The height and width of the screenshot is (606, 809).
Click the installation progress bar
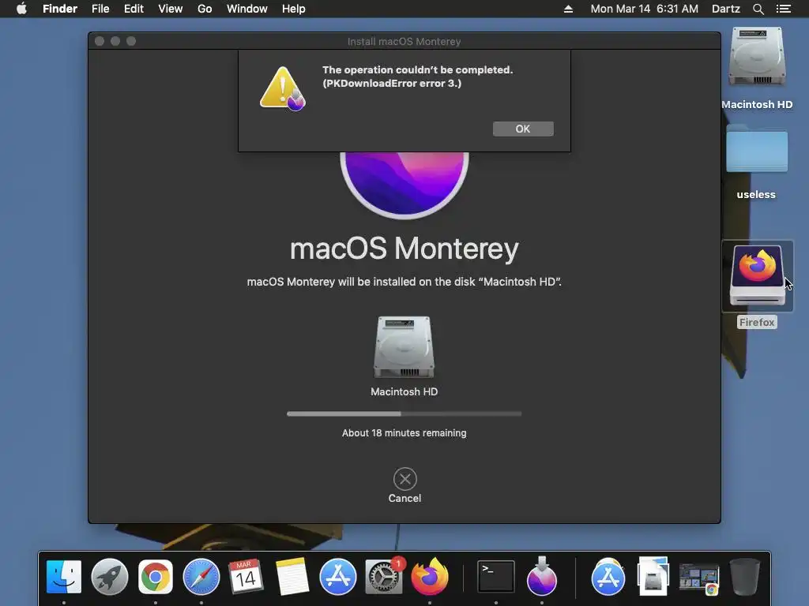click(404, 413)
